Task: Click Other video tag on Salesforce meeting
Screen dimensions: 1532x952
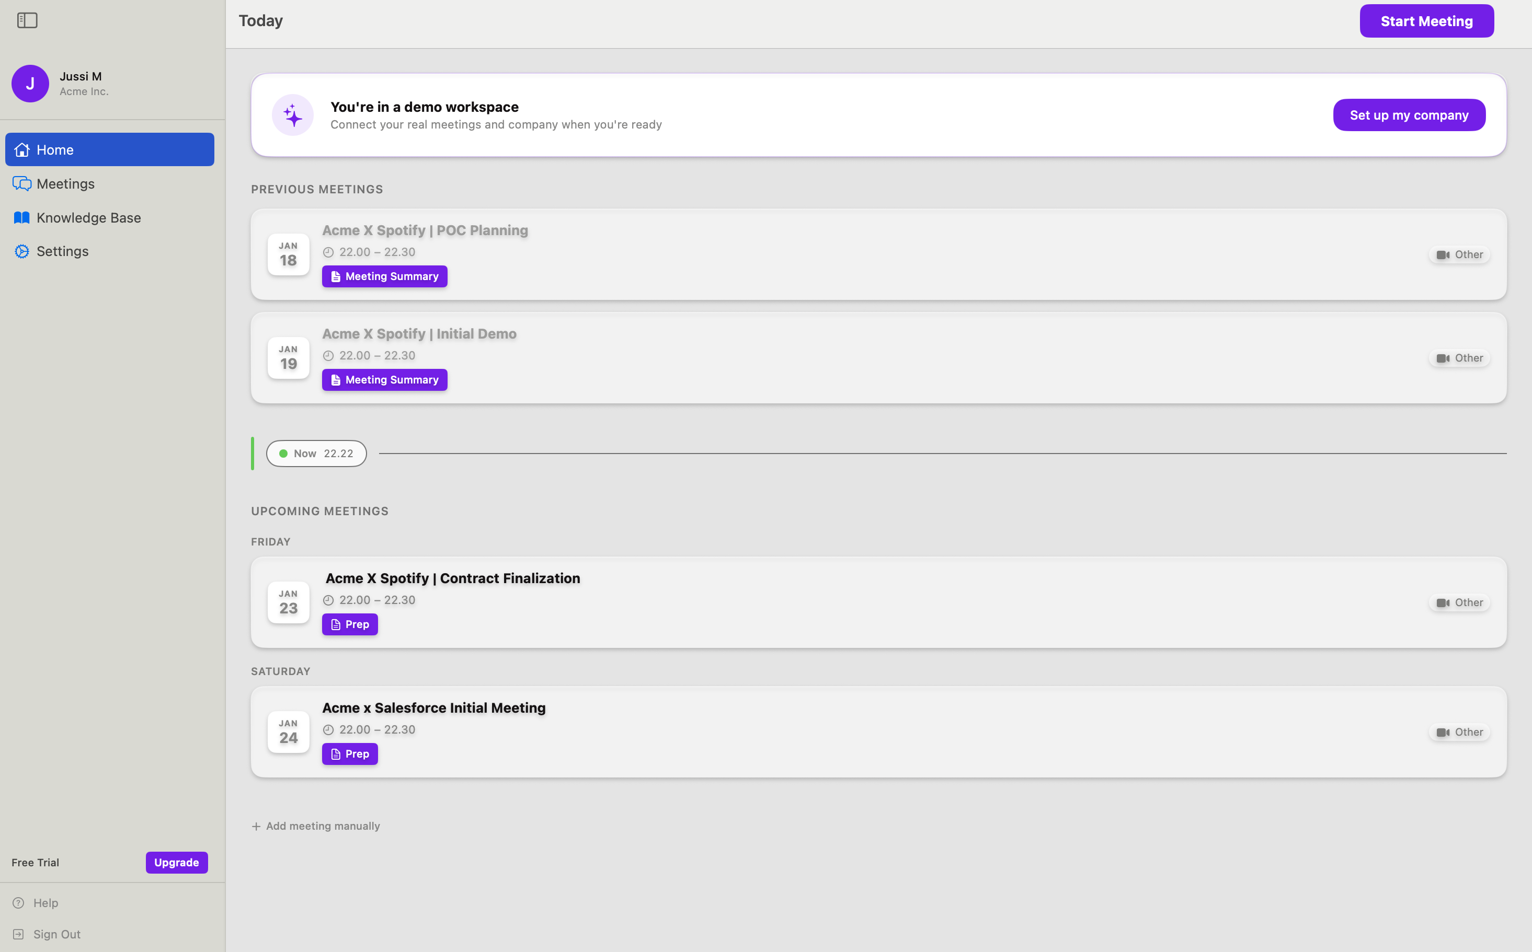Action: 1459,732
